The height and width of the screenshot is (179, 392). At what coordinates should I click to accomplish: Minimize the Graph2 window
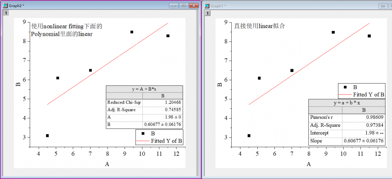point(174,6)
